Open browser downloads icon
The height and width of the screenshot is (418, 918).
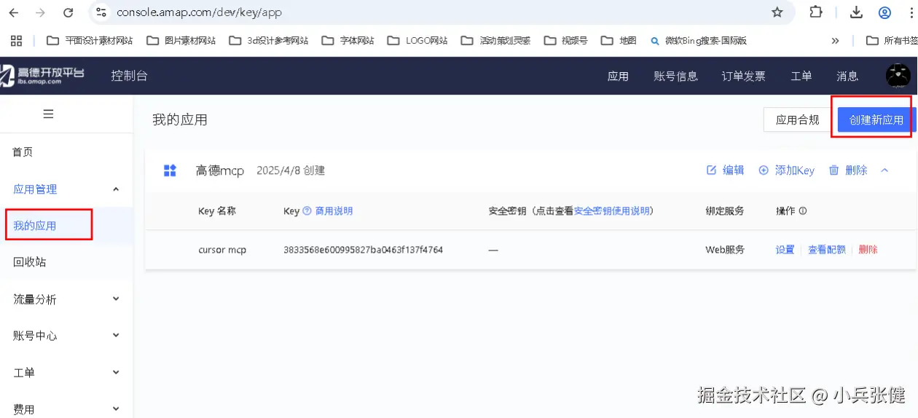pos(857,12)
